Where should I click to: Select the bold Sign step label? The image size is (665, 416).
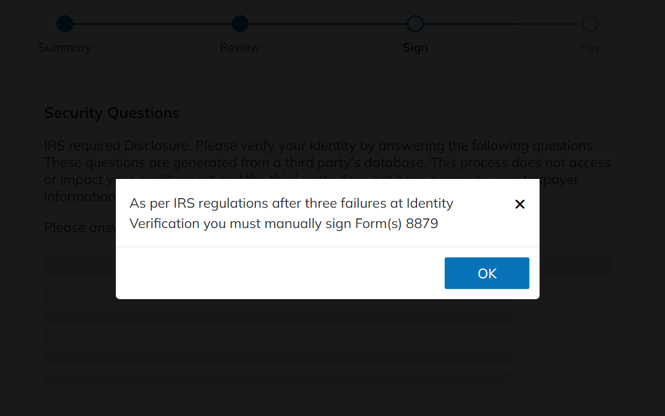pyautogui.click(x=415, y=47)
